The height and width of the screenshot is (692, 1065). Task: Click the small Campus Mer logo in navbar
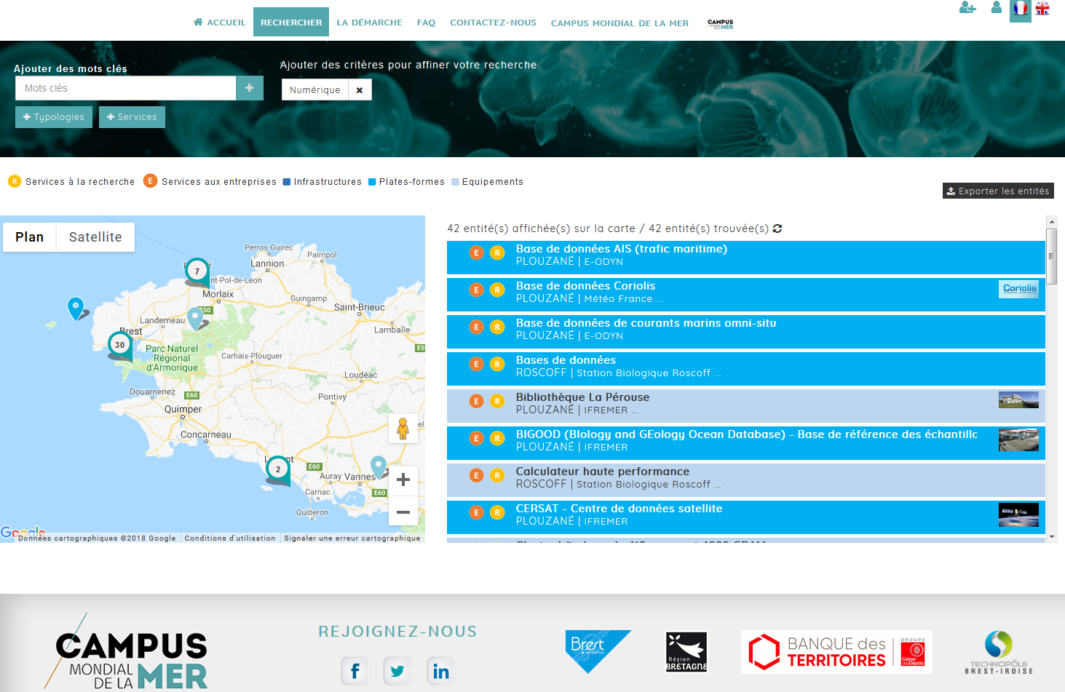(x=720, y=24)
